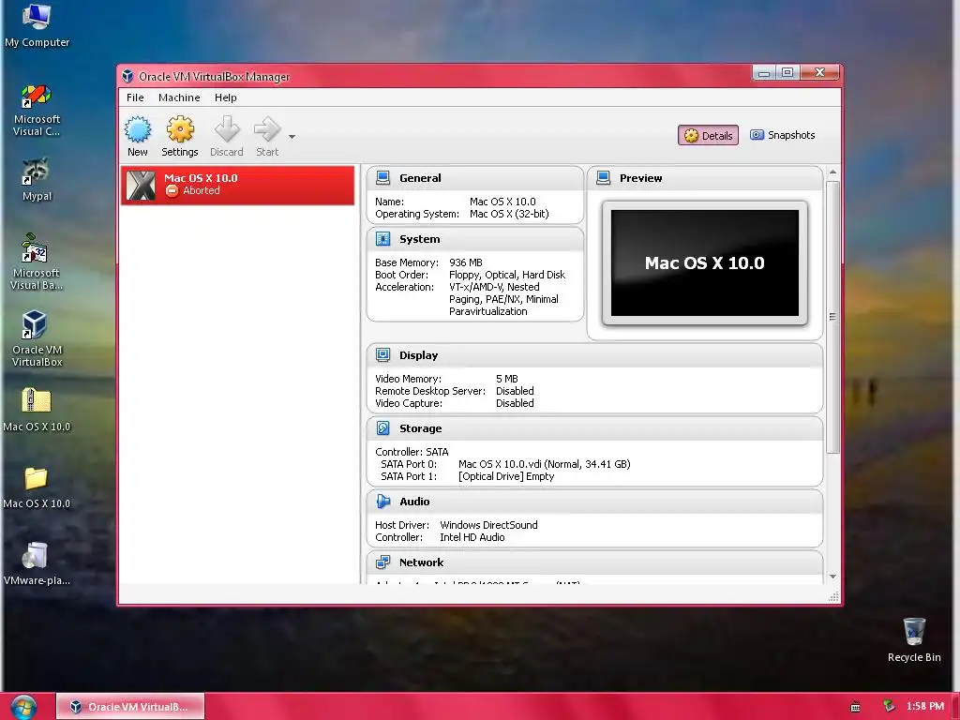This screenshot has height=720, width=960.
Task: Select Mac OS X 10.0 folder icon
Action: tap(37, 487)
